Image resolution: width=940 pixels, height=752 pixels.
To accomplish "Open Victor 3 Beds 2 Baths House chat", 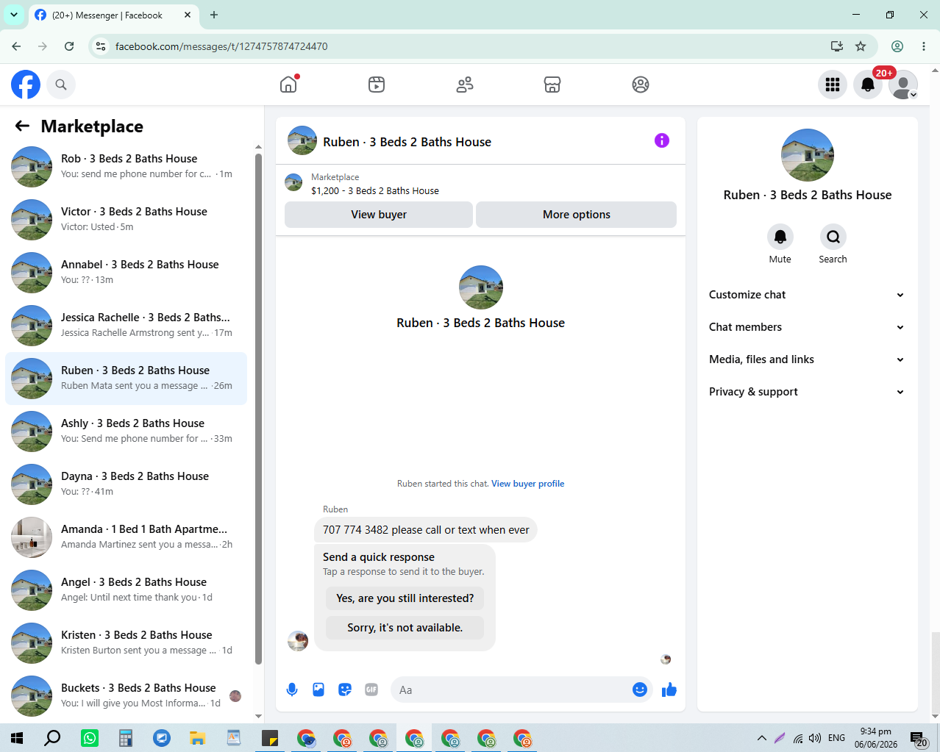I will tap(126, 219).
